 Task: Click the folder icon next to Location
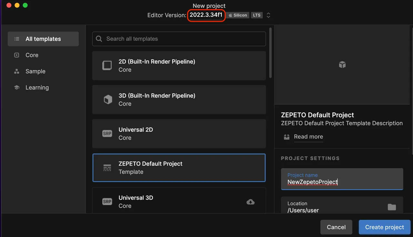click(x=392, y=207)
